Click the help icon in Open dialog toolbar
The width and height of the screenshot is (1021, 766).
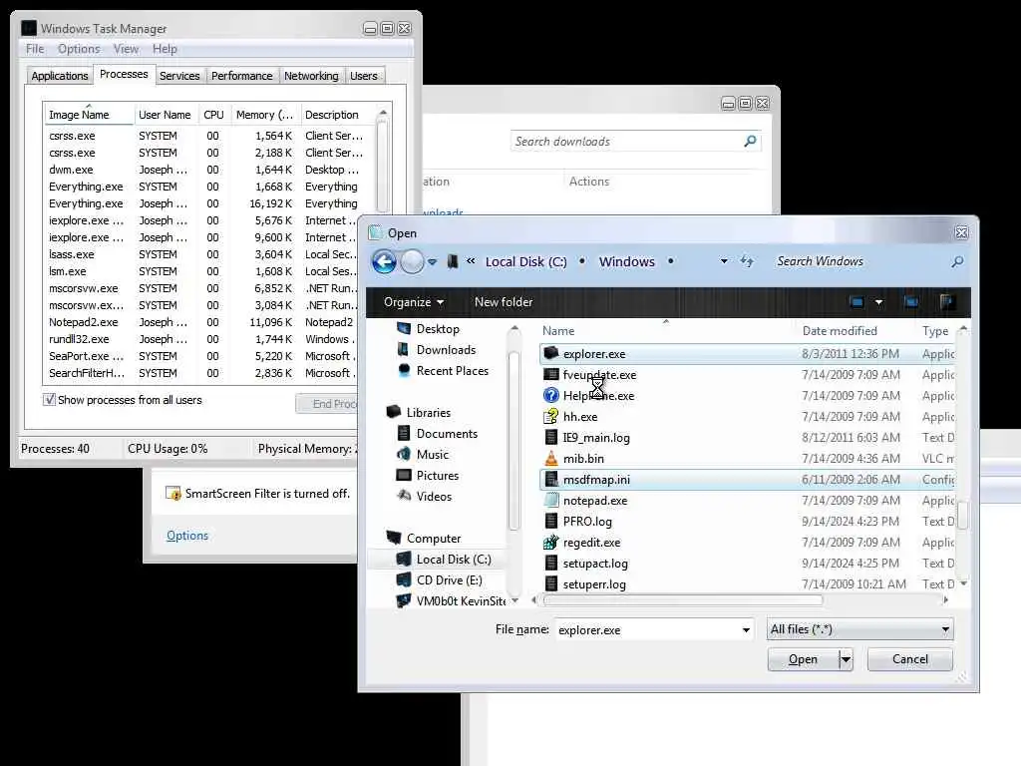click(947, 302)
